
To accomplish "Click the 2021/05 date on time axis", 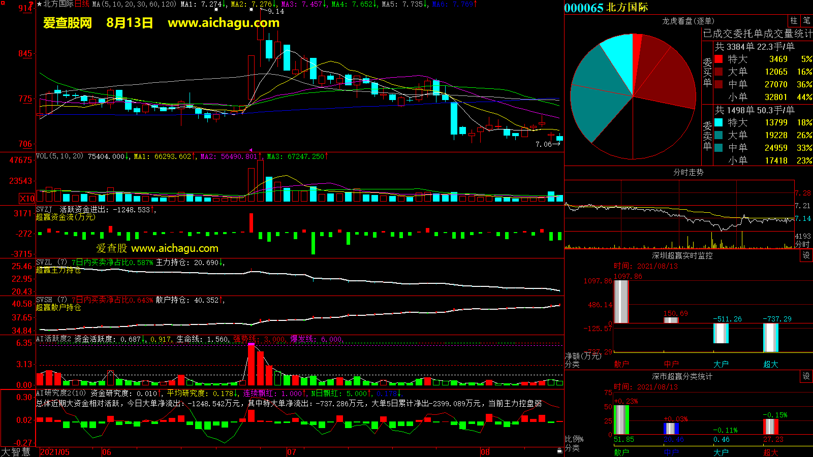I will 55,452.
